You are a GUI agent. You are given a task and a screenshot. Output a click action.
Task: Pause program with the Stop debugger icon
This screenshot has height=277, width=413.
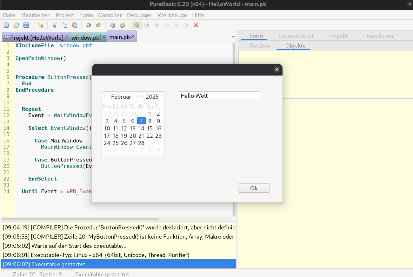pyautogui.click(x=147, y=25)
